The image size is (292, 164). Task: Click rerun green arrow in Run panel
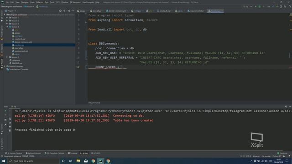pyautogui.click(x=5, y=111)
